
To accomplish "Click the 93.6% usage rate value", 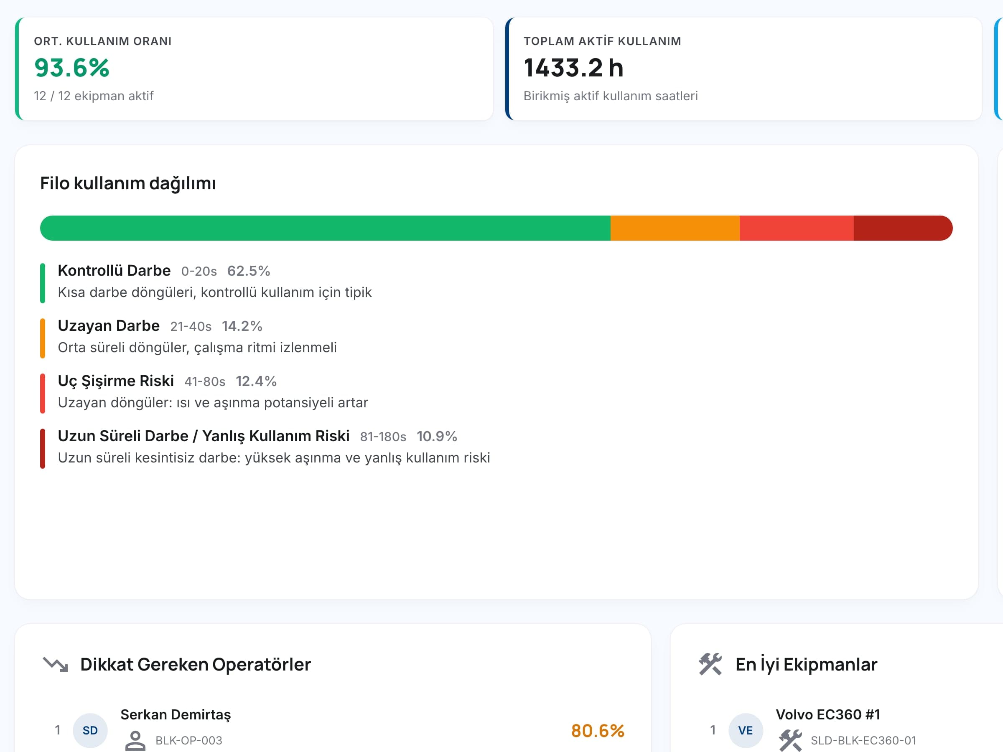I will point(71,68).
